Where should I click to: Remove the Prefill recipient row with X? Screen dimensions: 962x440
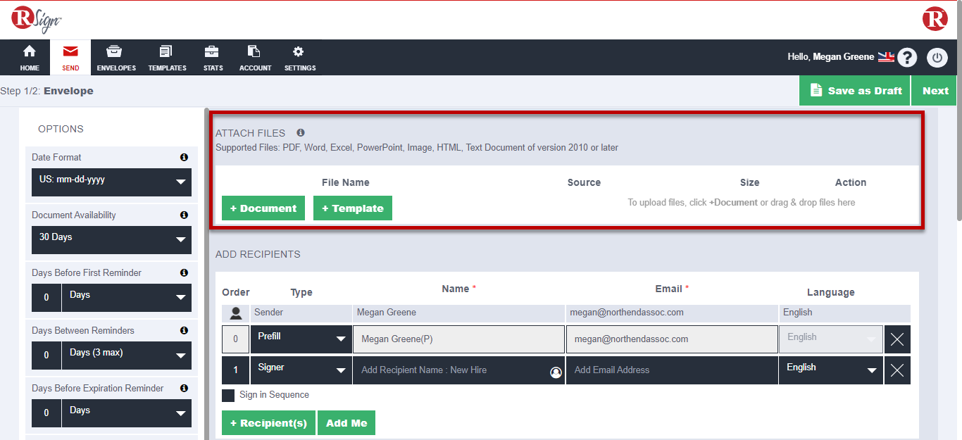897,339
